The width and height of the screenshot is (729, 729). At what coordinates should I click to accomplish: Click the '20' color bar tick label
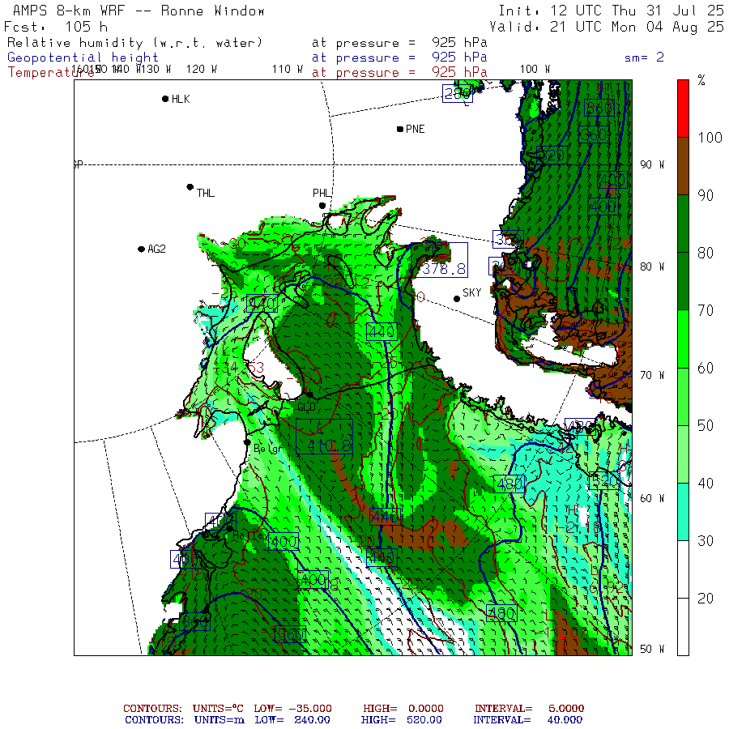point(706,599)
